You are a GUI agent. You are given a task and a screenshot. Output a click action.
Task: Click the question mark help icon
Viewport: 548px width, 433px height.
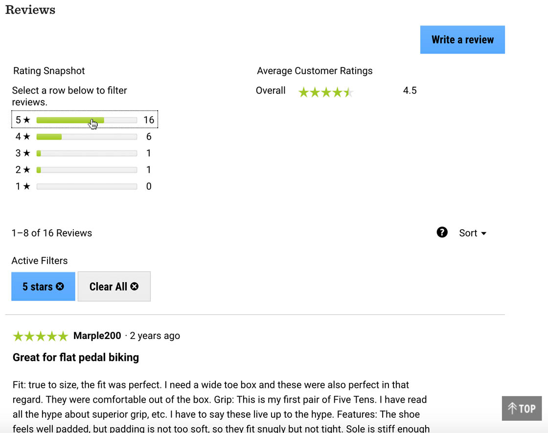[442, 232]
